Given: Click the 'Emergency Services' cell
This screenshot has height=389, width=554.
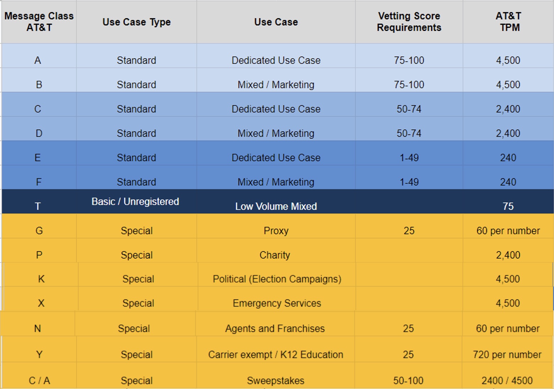Looking at the screenshot, I should [x=277, y=303].
